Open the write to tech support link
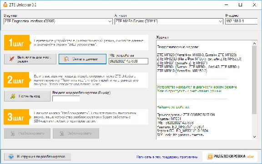Image resolution: width=262 pixels, height=164 pixels. pyautogui.click(x=167, y=157)
